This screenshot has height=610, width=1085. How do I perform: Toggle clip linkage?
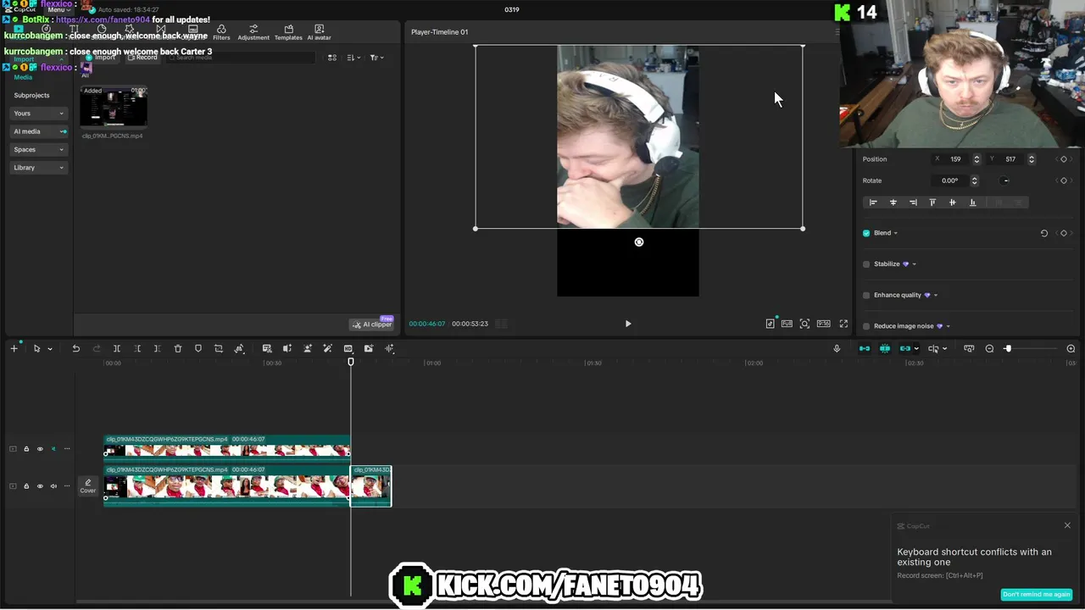tap(905, 348)
